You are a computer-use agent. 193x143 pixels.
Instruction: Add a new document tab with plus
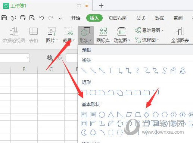click(x=101, y=6)
